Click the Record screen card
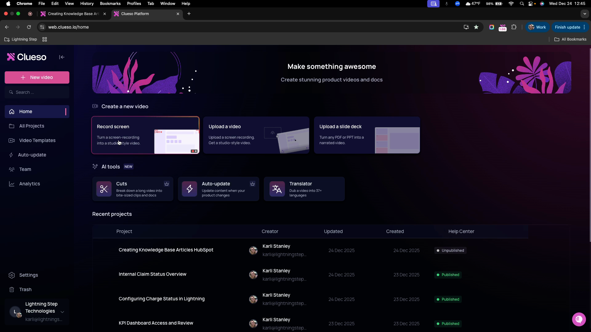The width and height of the screenshot is (591, 332). pyautogui.click(x=145, y=135)
